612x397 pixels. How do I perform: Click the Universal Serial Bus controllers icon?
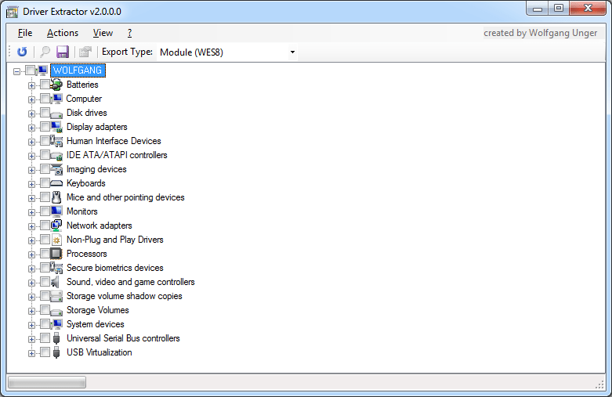[56, 338]
